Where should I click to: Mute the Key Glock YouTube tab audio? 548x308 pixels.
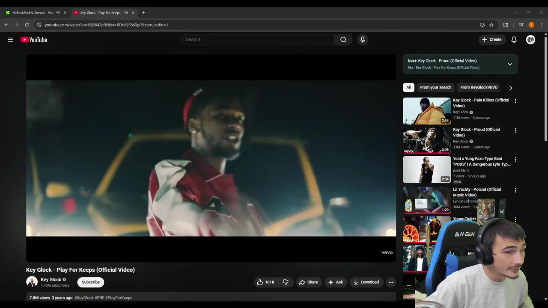[x=126, y=12]
